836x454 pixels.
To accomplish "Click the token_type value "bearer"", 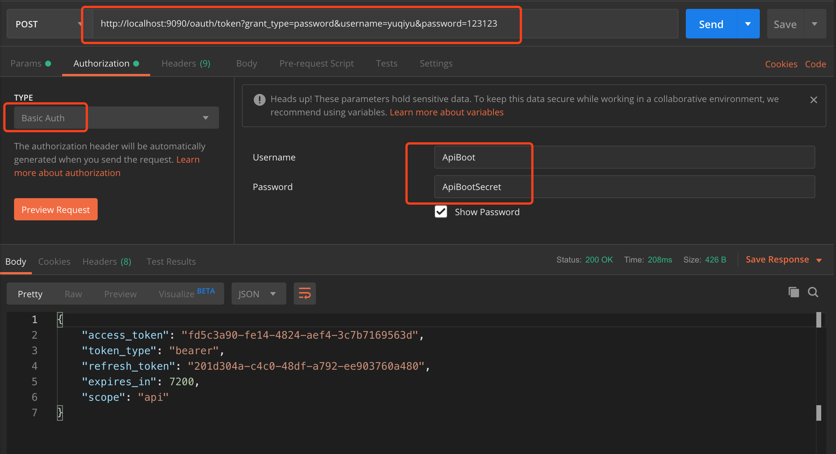I will click(x=194, y=351).
